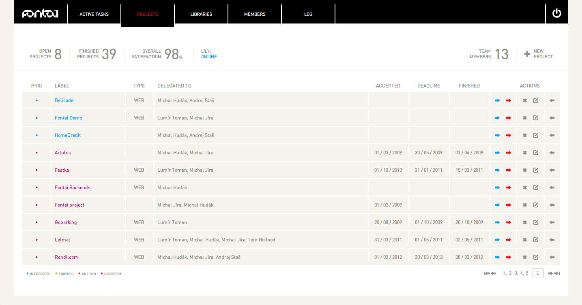
Task: Open the Goparking project link
Action: coord(66,222)
